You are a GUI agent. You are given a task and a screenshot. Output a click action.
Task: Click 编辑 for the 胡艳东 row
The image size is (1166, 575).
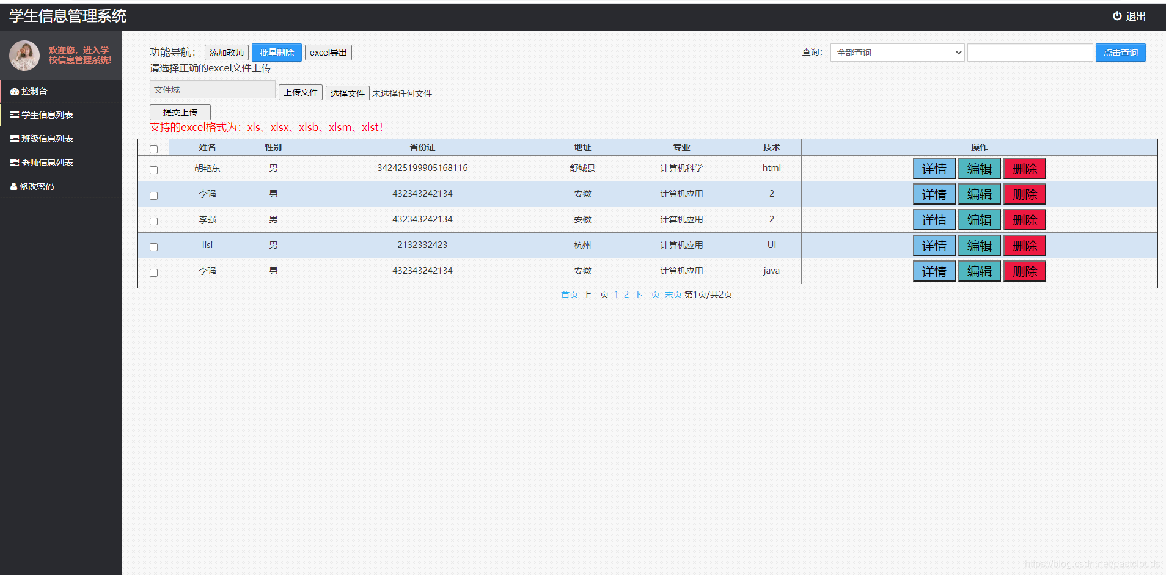click(980, 169)
